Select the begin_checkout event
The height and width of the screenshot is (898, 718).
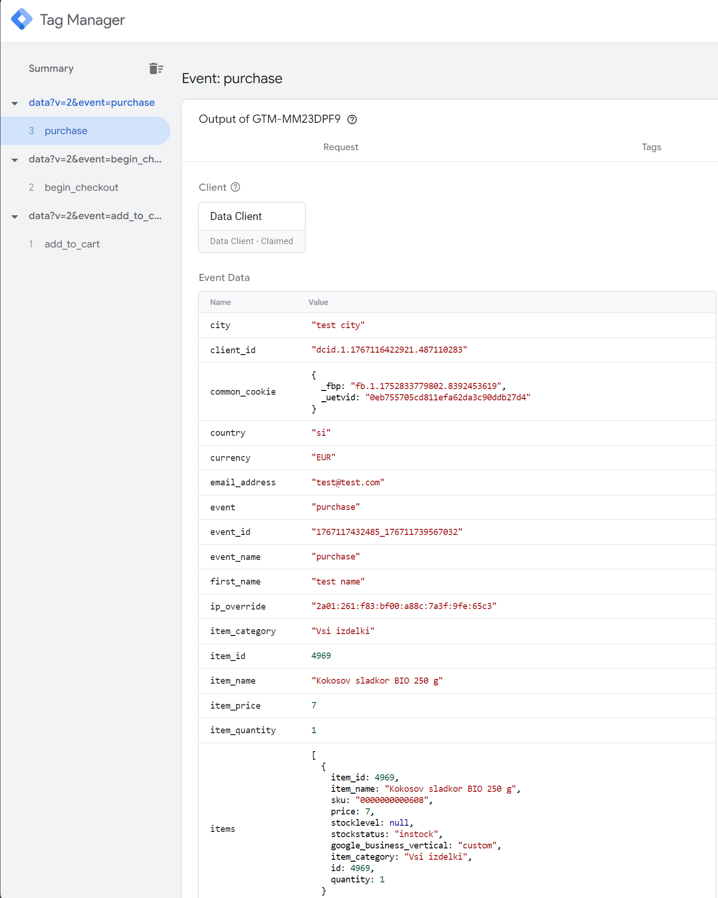click(81, 187)
